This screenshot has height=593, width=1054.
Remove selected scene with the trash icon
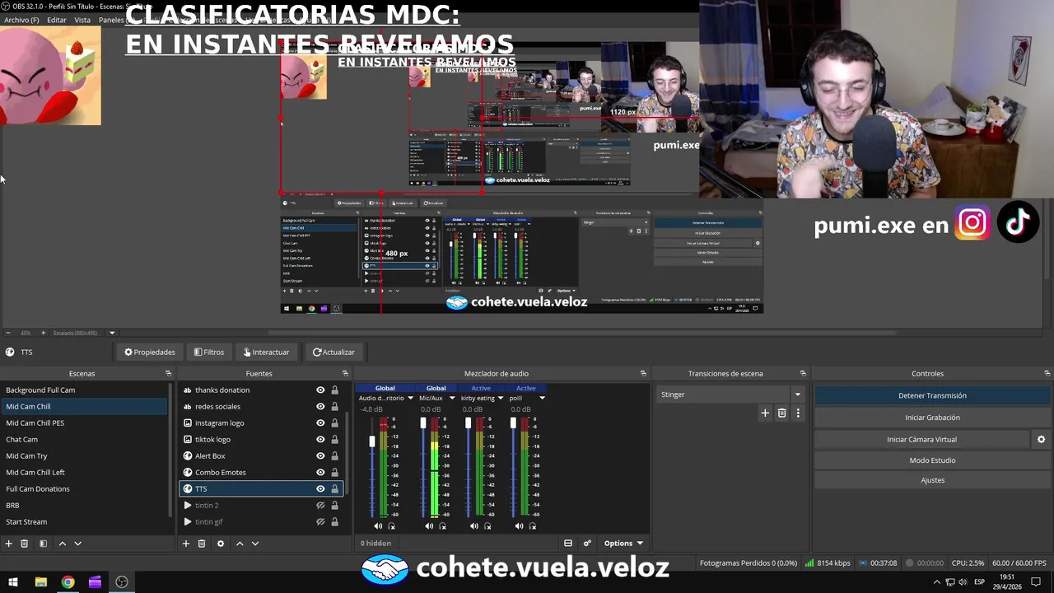pyautogui.click(x=25, y=544)
